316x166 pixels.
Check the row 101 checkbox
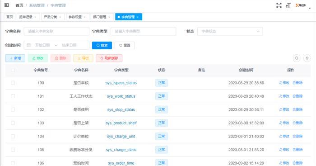point(13,96)
